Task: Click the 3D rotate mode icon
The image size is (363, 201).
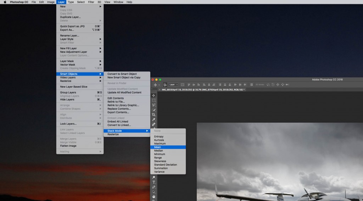Action: 268,84
